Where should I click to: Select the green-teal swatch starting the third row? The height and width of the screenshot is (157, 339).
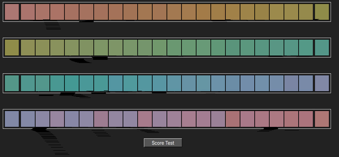12,83
